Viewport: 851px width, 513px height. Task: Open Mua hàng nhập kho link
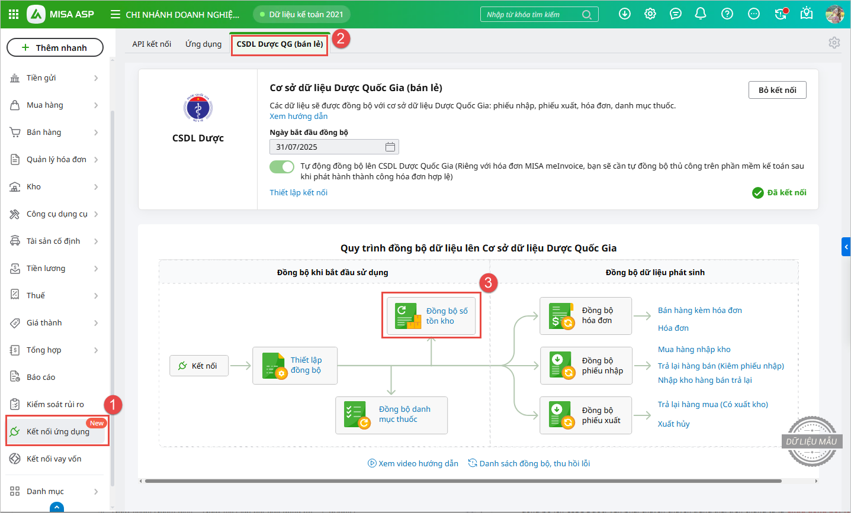(694, 349)
